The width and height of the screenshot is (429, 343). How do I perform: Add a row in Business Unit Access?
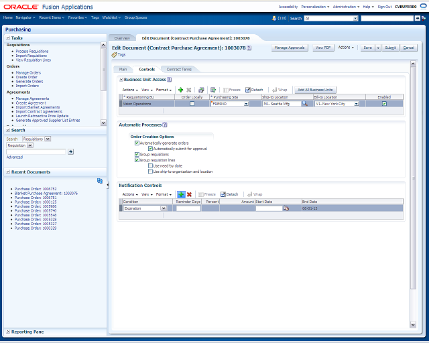pos(180,90)
